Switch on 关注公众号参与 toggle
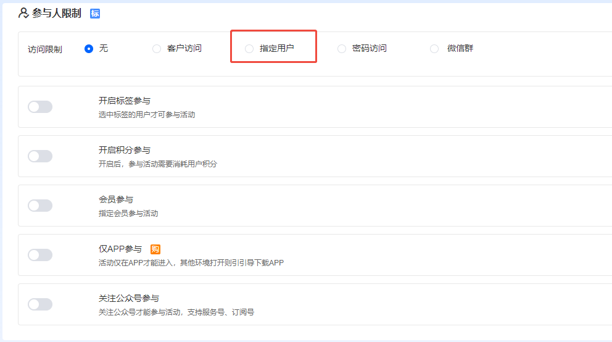This screenshot has width=612, height=342. point(40,304)
